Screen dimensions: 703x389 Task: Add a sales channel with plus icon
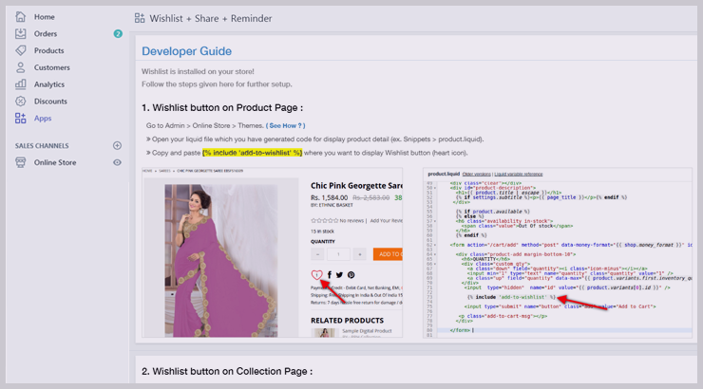tap(118, 146)
